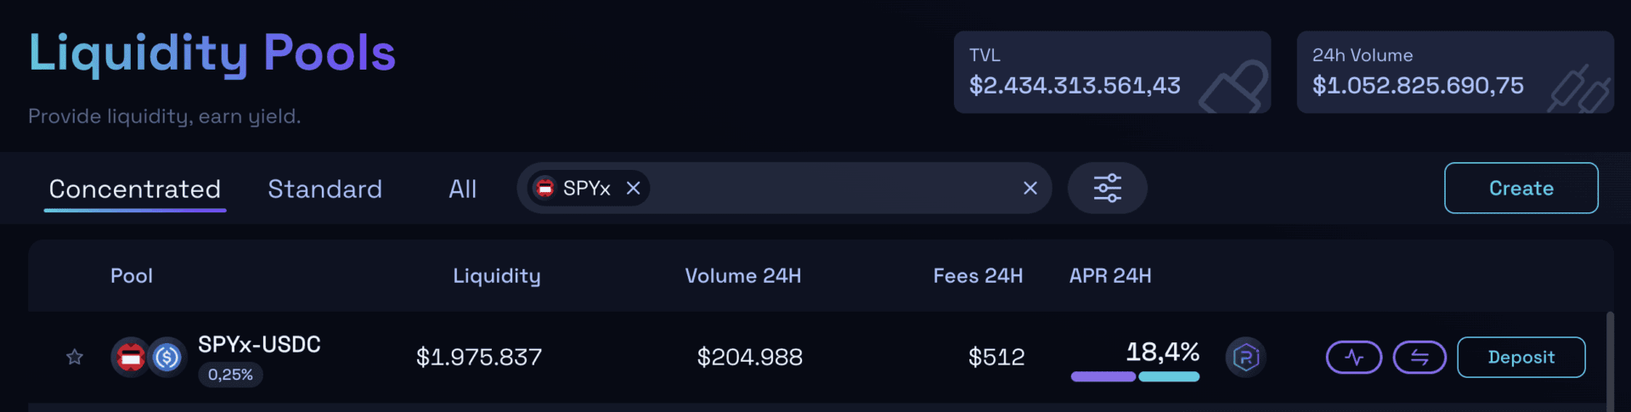
Task: Remove the SPYx token filter chip
Action: pos(633,188)
